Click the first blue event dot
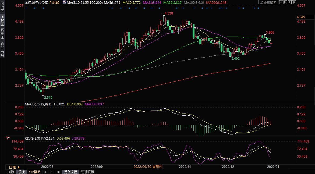The height and width of the screenshot is (174, 315). 26,8
